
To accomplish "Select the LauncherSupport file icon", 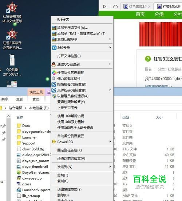I will (19, 190).
